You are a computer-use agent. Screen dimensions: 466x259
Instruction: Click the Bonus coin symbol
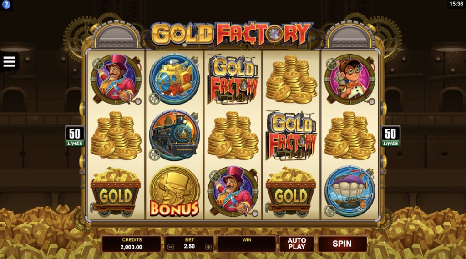click(174, 192)
